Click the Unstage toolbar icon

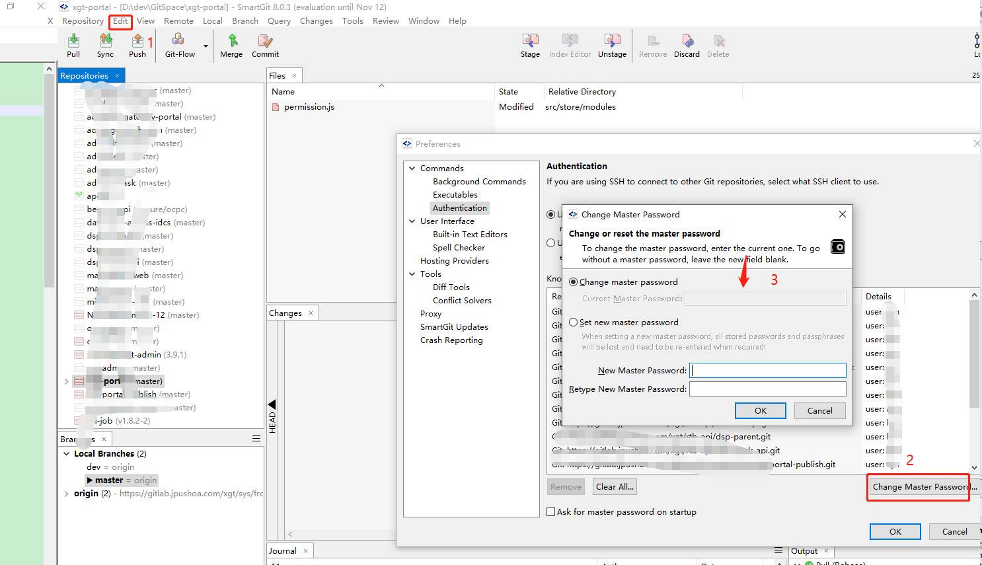tap(612, 41)
